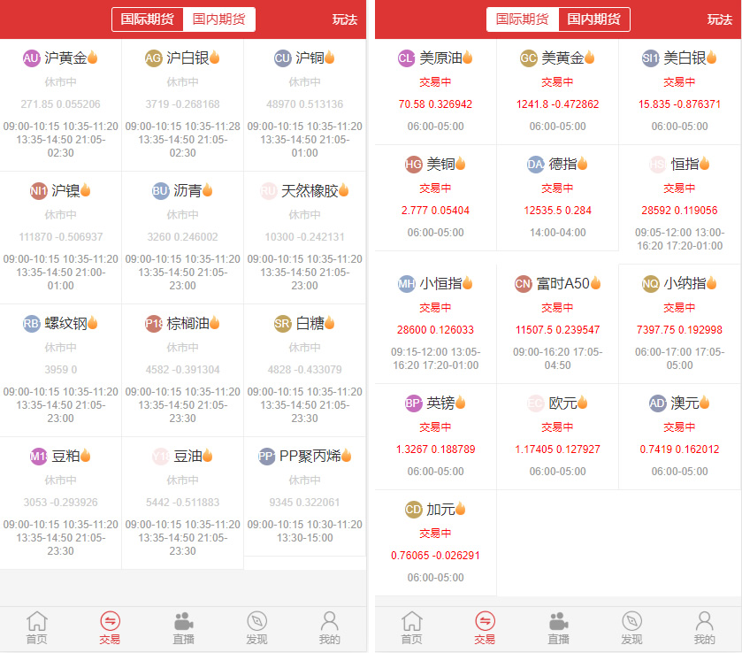Screen dimensions: 742x653
Task: Tap the BP badge icon for 英镑
Action: tap(413, 403)
